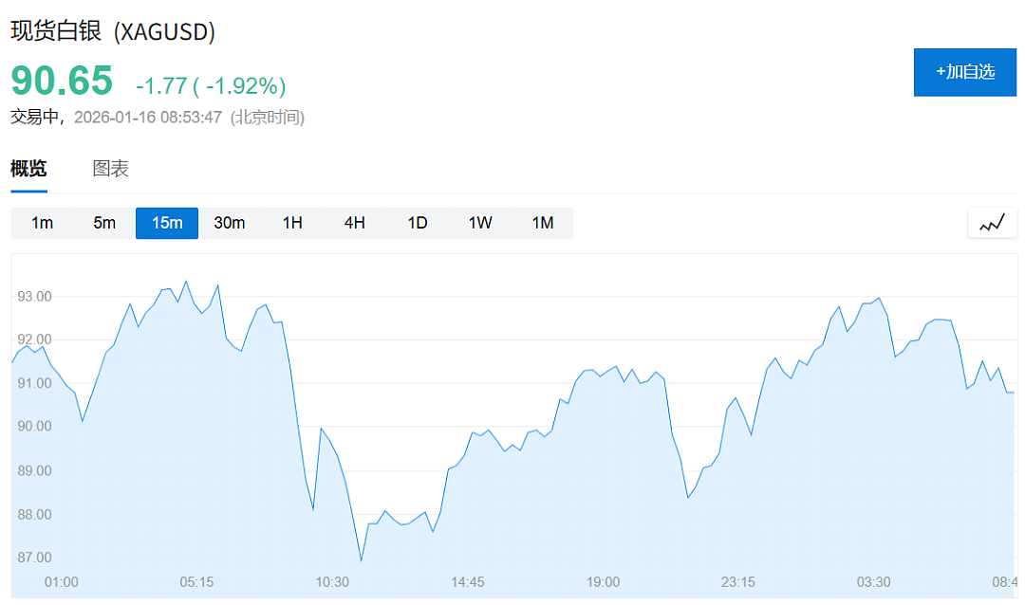Open the 概览 tab
The width and height of the screenshot is (1025, 605).
pos(28,169)
